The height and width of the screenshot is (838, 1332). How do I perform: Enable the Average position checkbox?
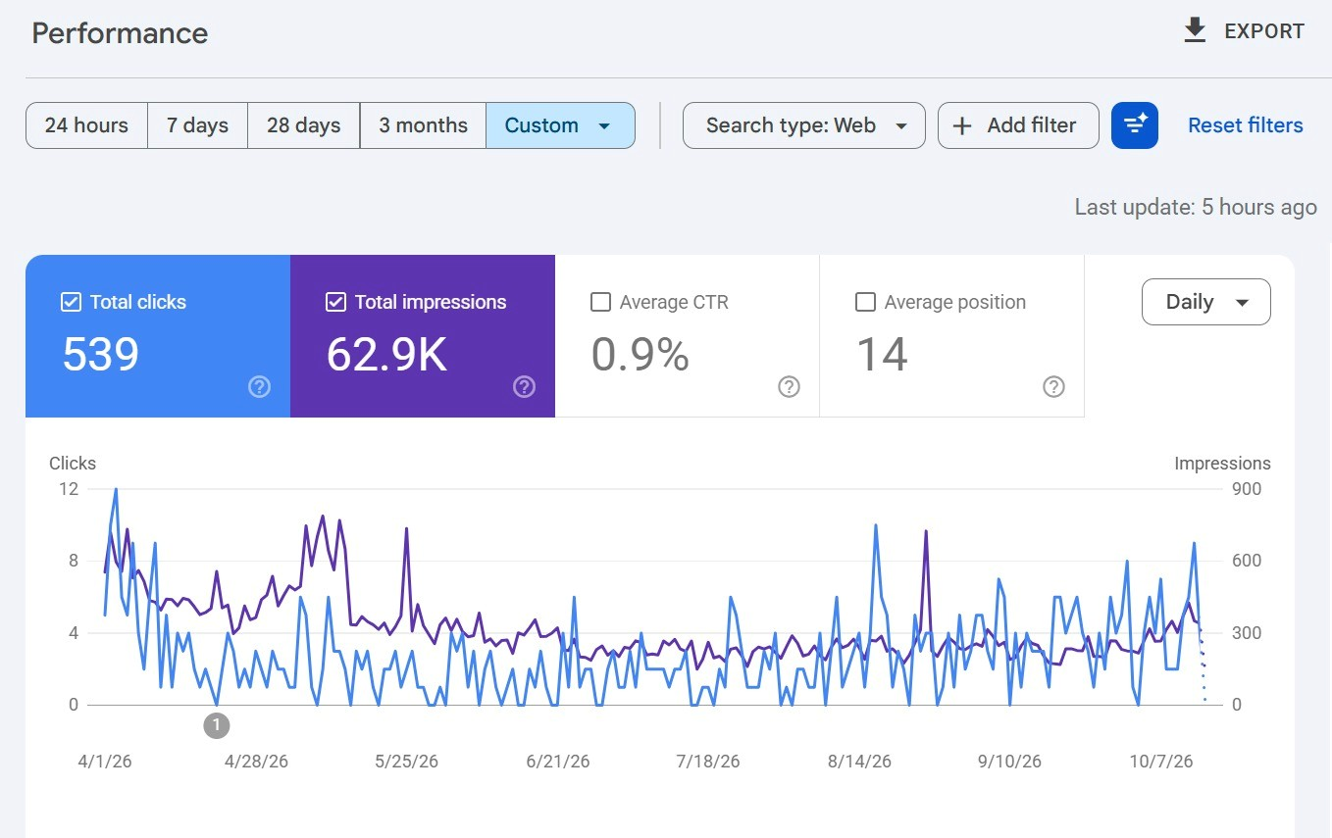tap(865, 302)
